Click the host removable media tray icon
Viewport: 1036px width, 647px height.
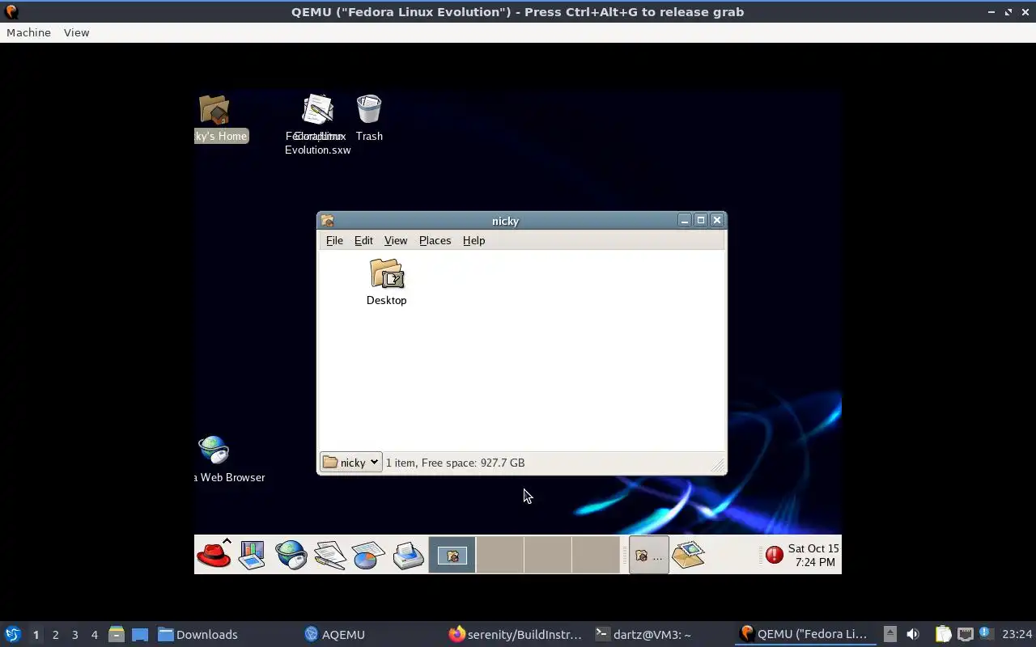click(x=890, y=634)
